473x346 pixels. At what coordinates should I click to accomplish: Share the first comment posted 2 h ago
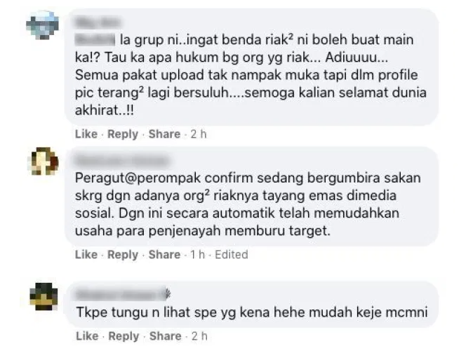click(x=164, y=134)
